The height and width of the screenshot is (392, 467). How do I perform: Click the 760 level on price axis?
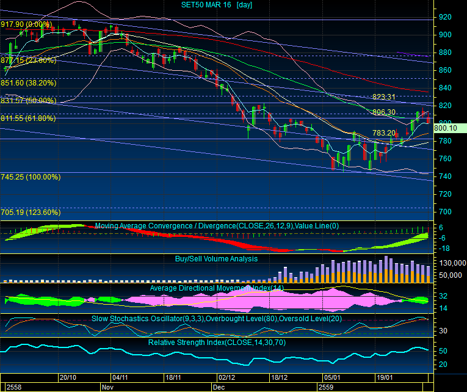(445, 159)
